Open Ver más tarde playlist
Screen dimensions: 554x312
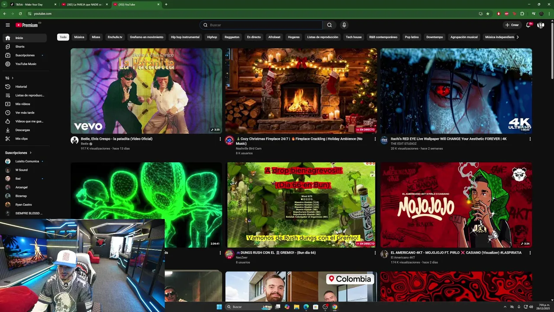pyautogui.click(x=24, y=113)
